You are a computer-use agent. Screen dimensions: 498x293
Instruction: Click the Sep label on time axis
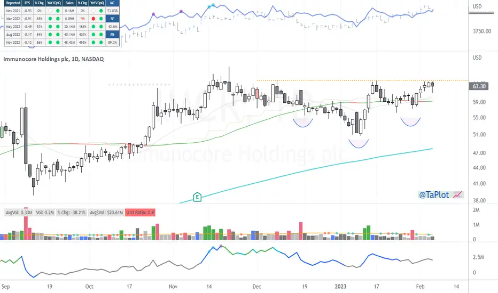[6, 287]
